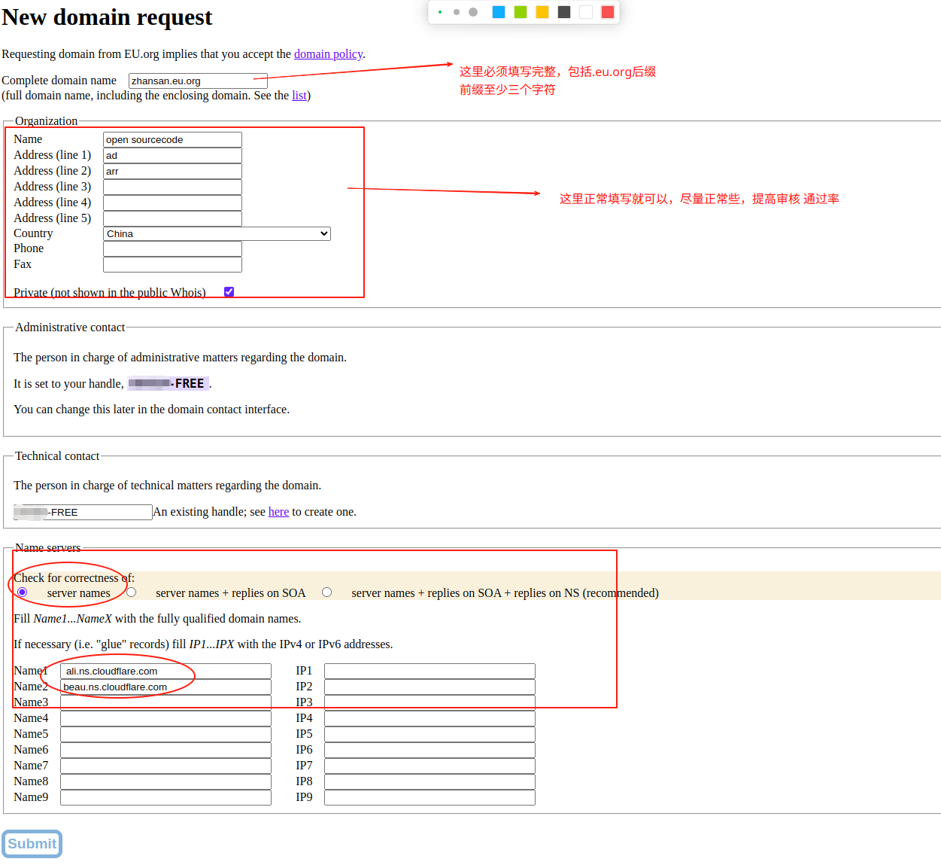Click the organization Phone input field
Image resolution: width=941 pixels, height=865 pixels.
coord(172,249)
